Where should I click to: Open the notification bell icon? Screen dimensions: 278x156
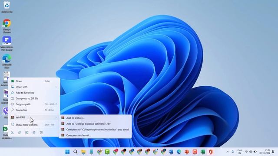[273, 152]
